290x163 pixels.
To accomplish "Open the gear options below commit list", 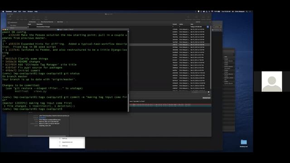I will (208, 92).
